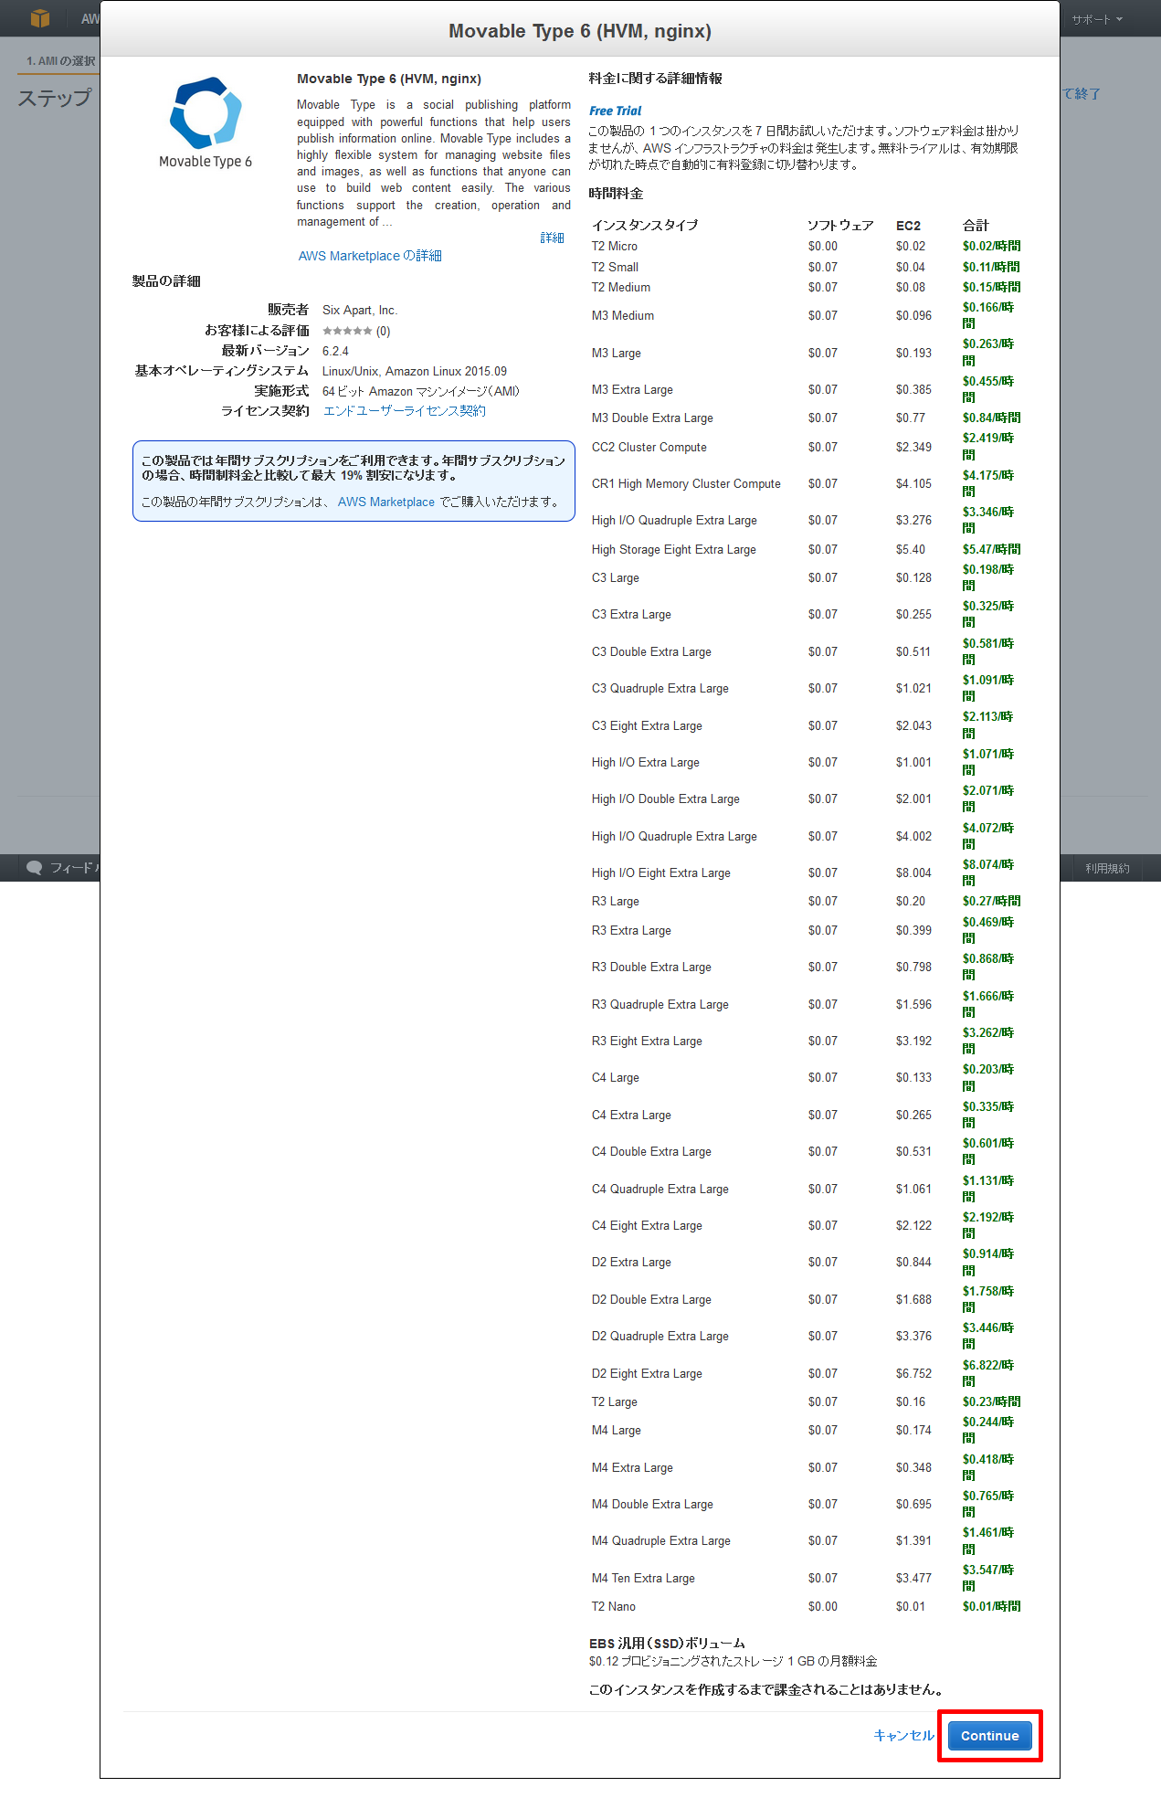Click C4 Double Extra Large instance type
This screenshot has height=1819, width=1161.
pyautogui.click(x=651, y=1152)
